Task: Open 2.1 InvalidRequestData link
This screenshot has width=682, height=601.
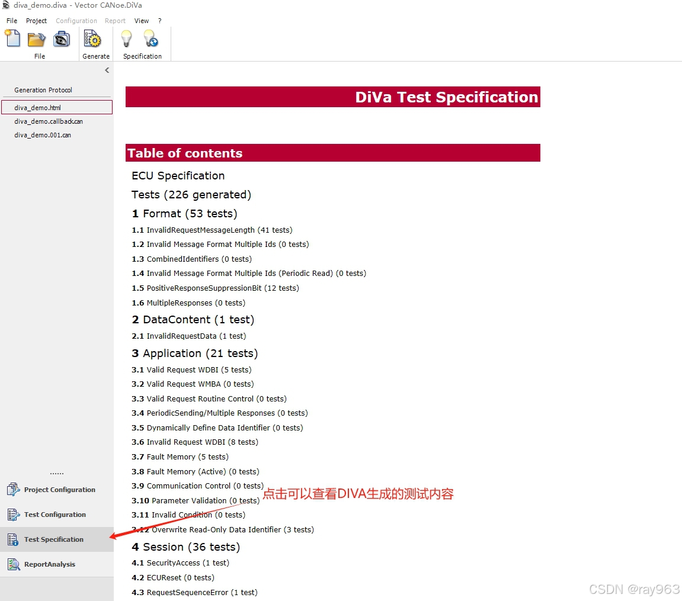Action: (189, 336)
